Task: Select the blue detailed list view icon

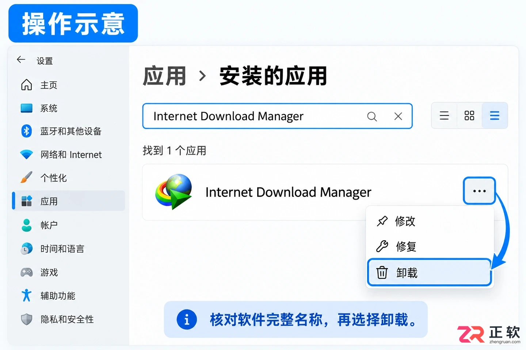Action: tap(495, 116)
